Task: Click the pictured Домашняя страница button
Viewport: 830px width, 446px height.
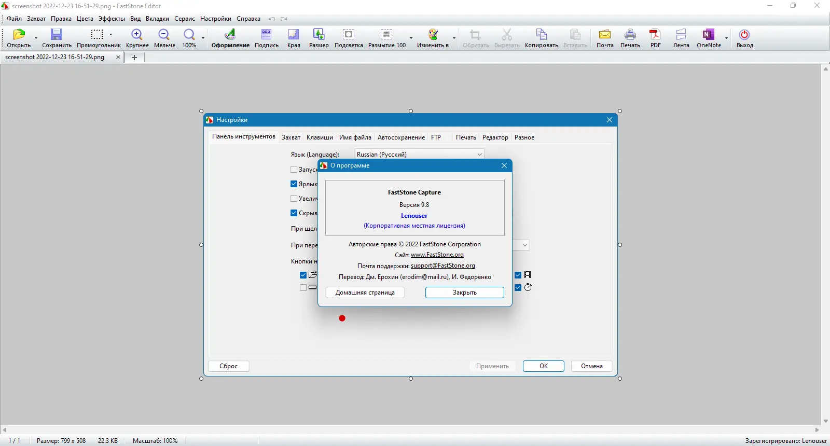Action: click(x=365, y=292)
